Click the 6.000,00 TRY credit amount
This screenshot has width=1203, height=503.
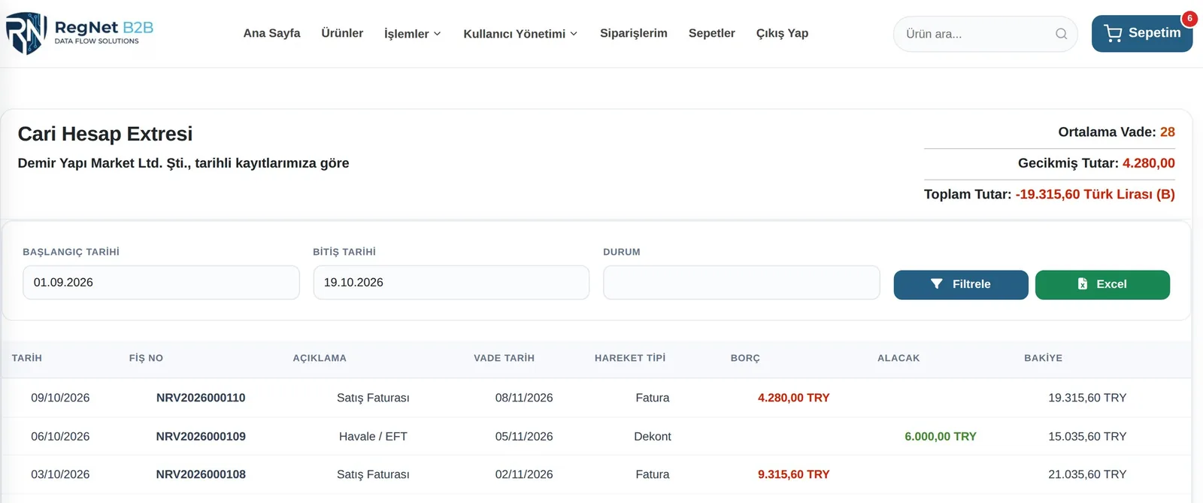[x=941, y=436]
